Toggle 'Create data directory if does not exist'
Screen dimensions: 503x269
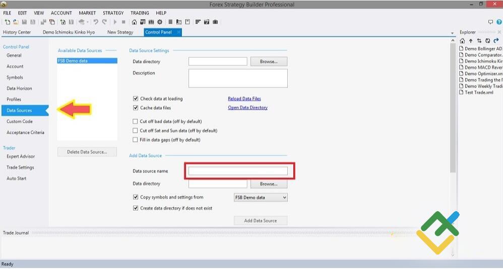(136, 208)
